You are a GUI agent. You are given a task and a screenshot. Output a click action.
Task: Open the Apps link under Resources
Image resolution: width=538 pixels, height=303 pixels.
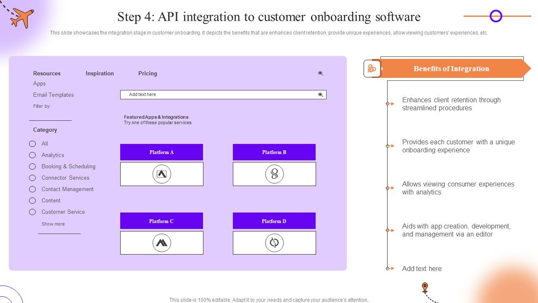point(40,84)
